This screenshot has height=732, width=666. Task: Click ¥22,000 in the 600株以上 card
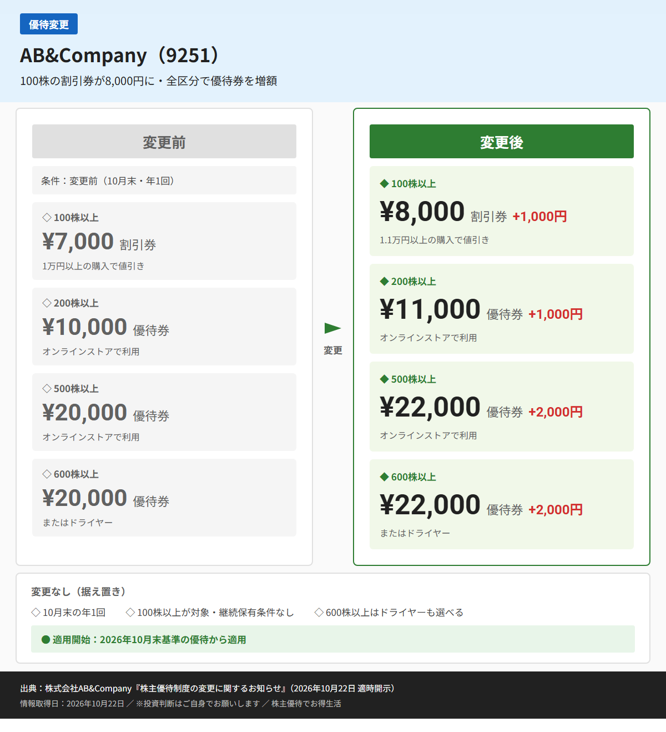[x=430, y=505]
